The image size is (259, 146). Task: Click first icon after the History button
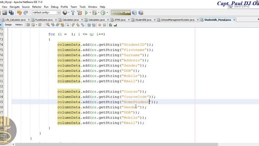(28, 25)
